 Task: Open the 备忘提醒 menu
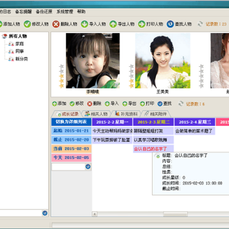point(24,11)
